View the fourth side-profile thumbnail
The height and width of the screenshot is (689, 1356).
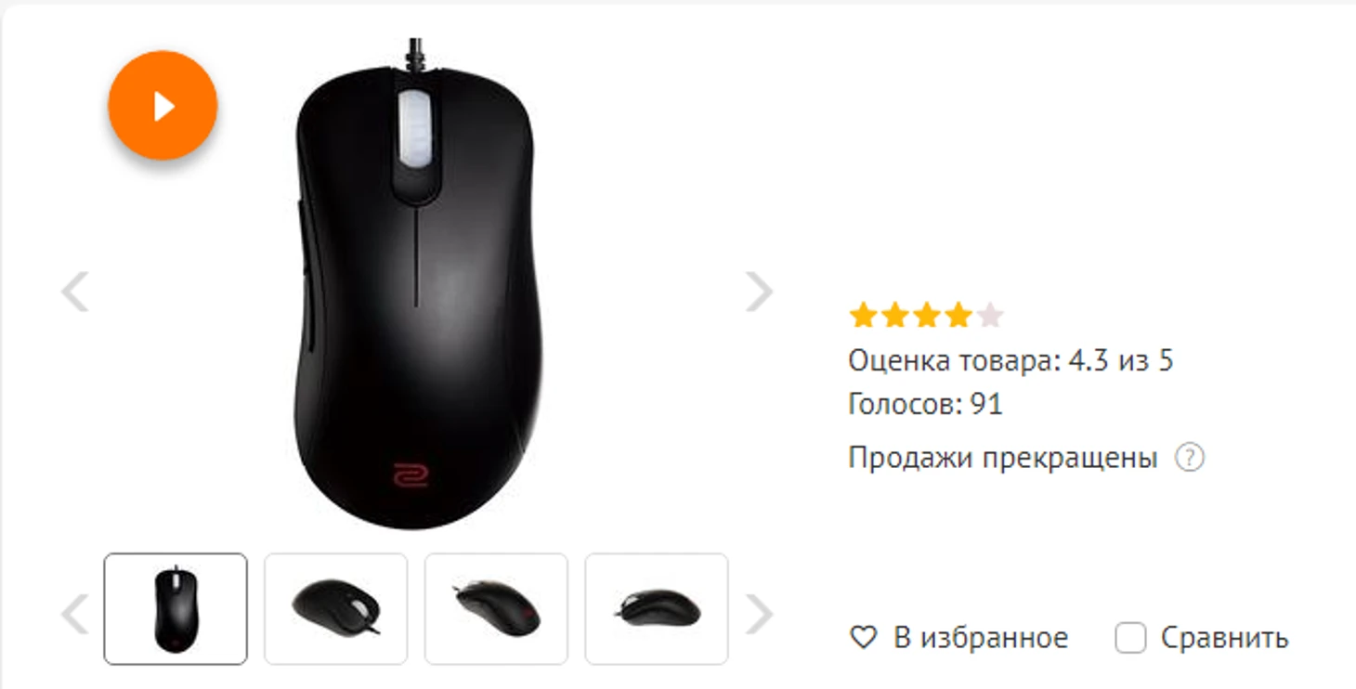pyautogui.click(x=657, y=609)
